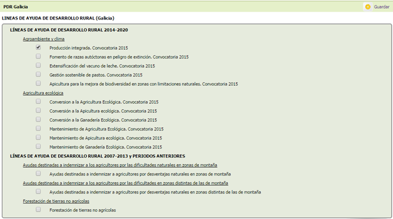
Task: Enable Extensificación del vacuno de leche
Action: tap(38, 65)
